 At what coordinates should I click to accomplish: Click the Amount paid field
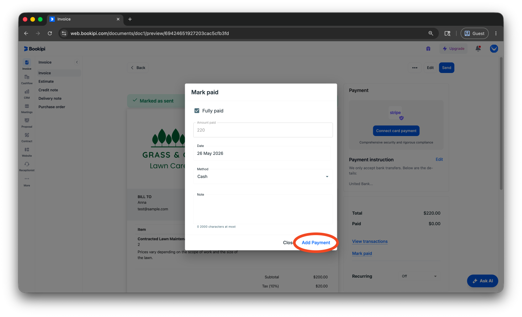tap(263, 130)
